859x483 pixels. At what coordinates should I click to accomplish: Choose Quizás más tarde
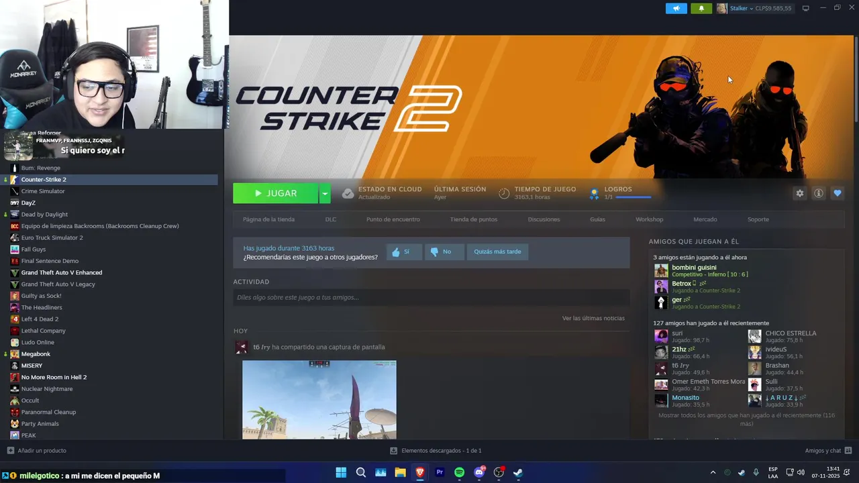pos(497,252)
